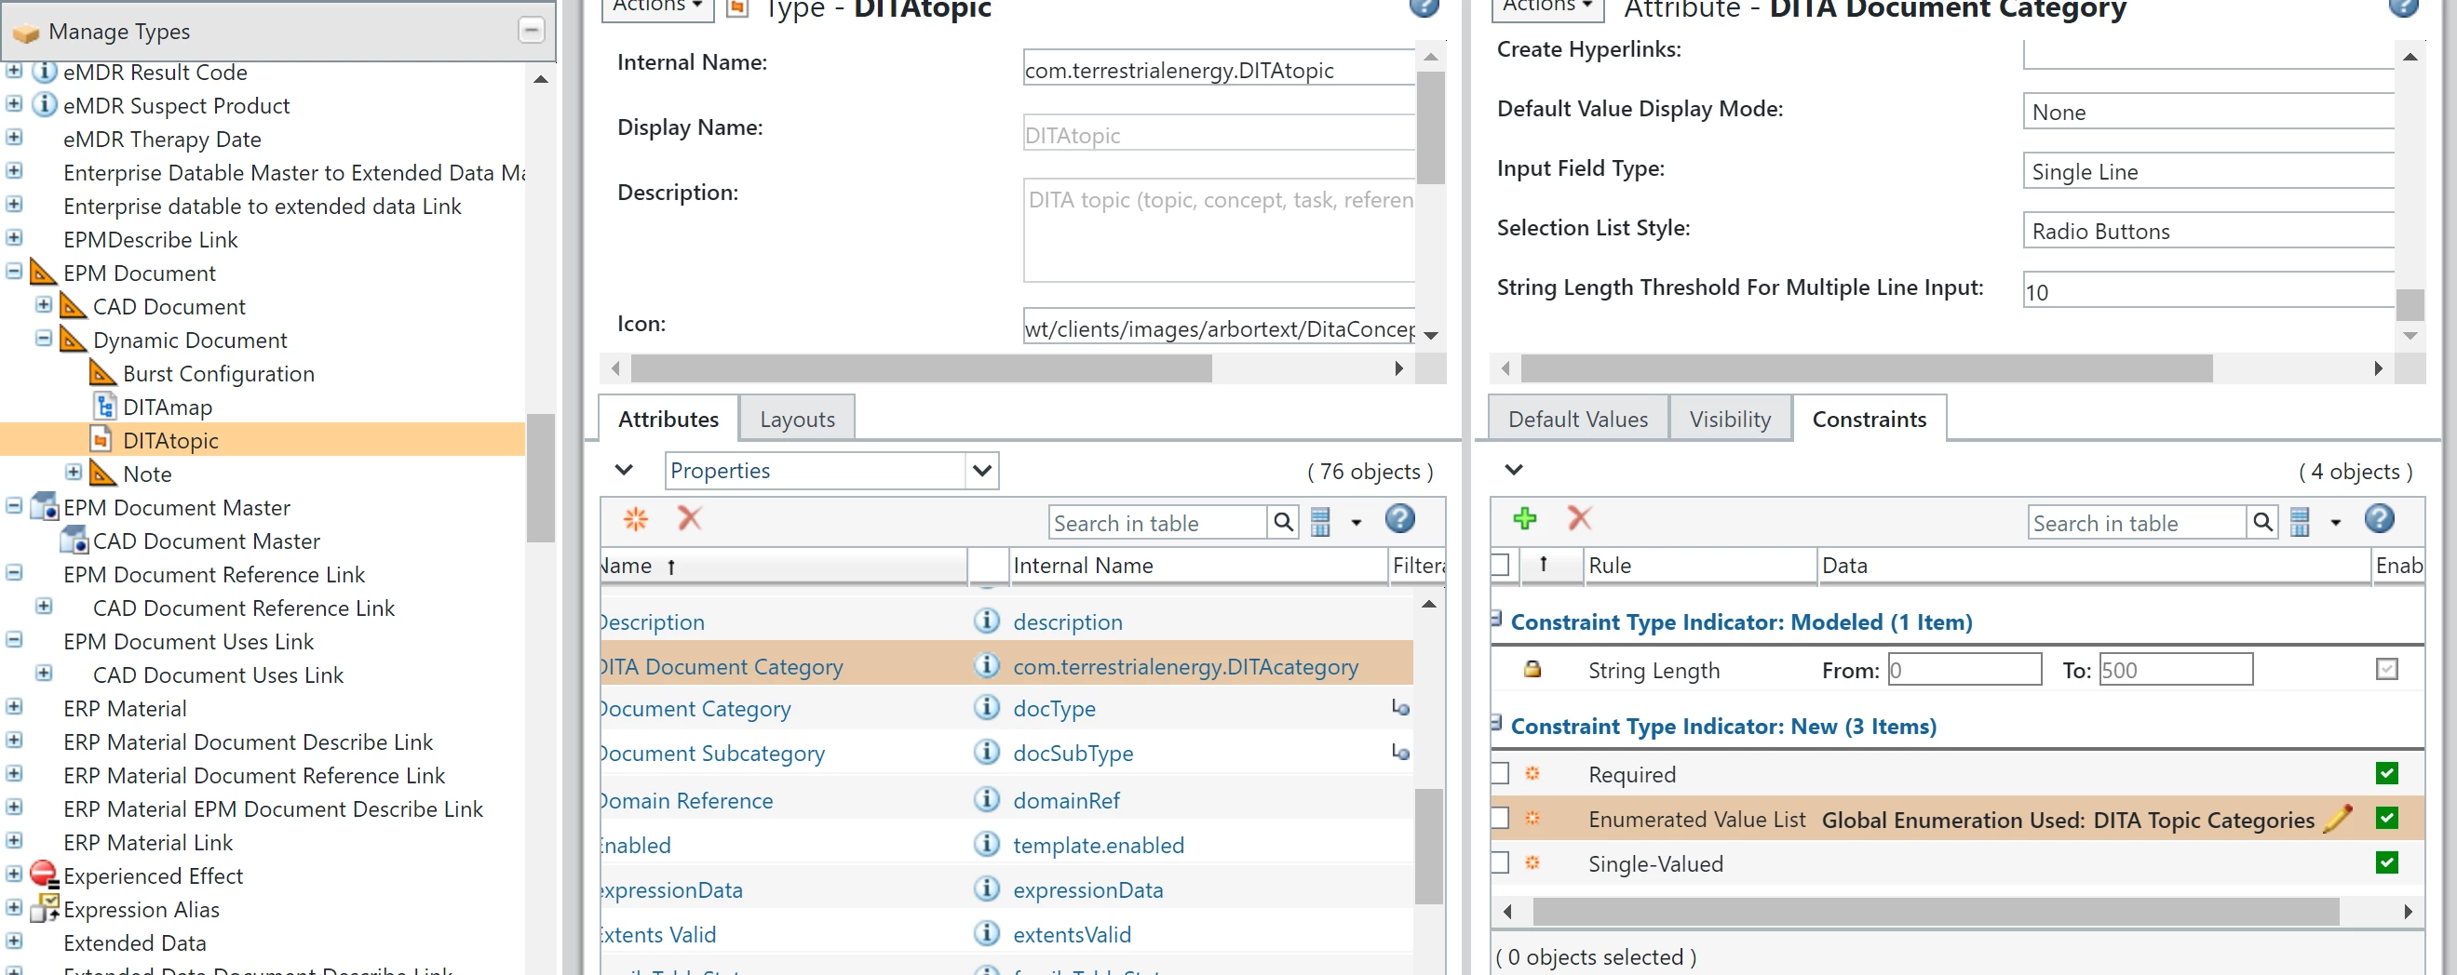
Task: Toggle Enumerated Value List enabled checkbox
Action: tap(2386, 818)
